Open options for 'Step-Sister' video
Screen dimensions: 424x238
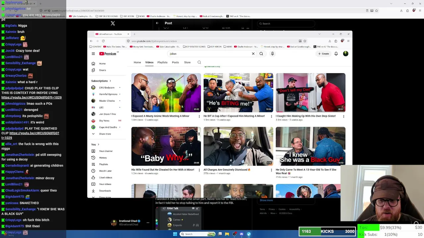pyautogui.click(x=344, y=116)
